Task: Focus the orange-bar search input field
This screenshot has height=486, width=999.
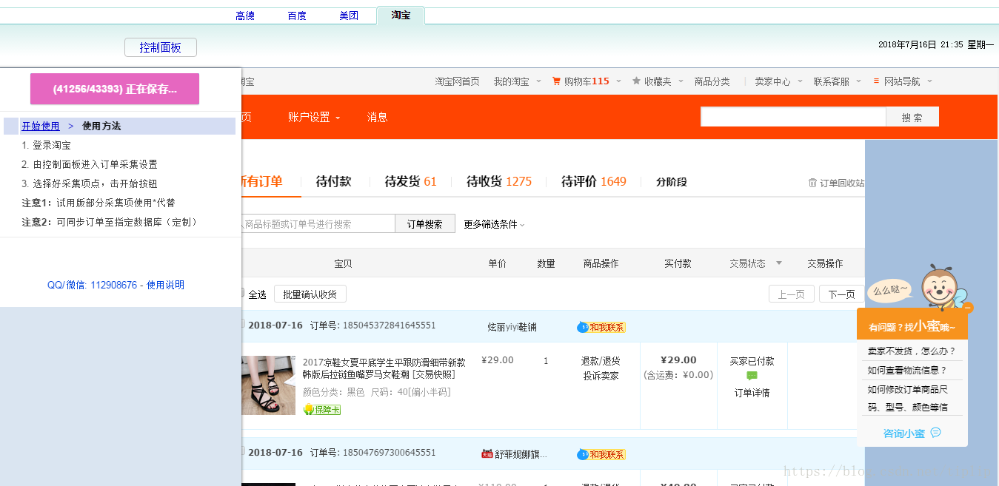Action: [x=793, y=117]
